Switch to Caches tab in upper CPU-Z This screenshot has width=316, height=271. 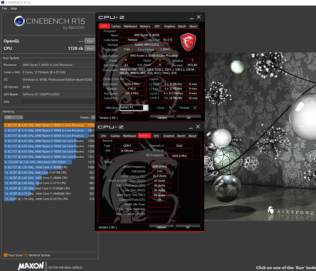pos(116,26)
